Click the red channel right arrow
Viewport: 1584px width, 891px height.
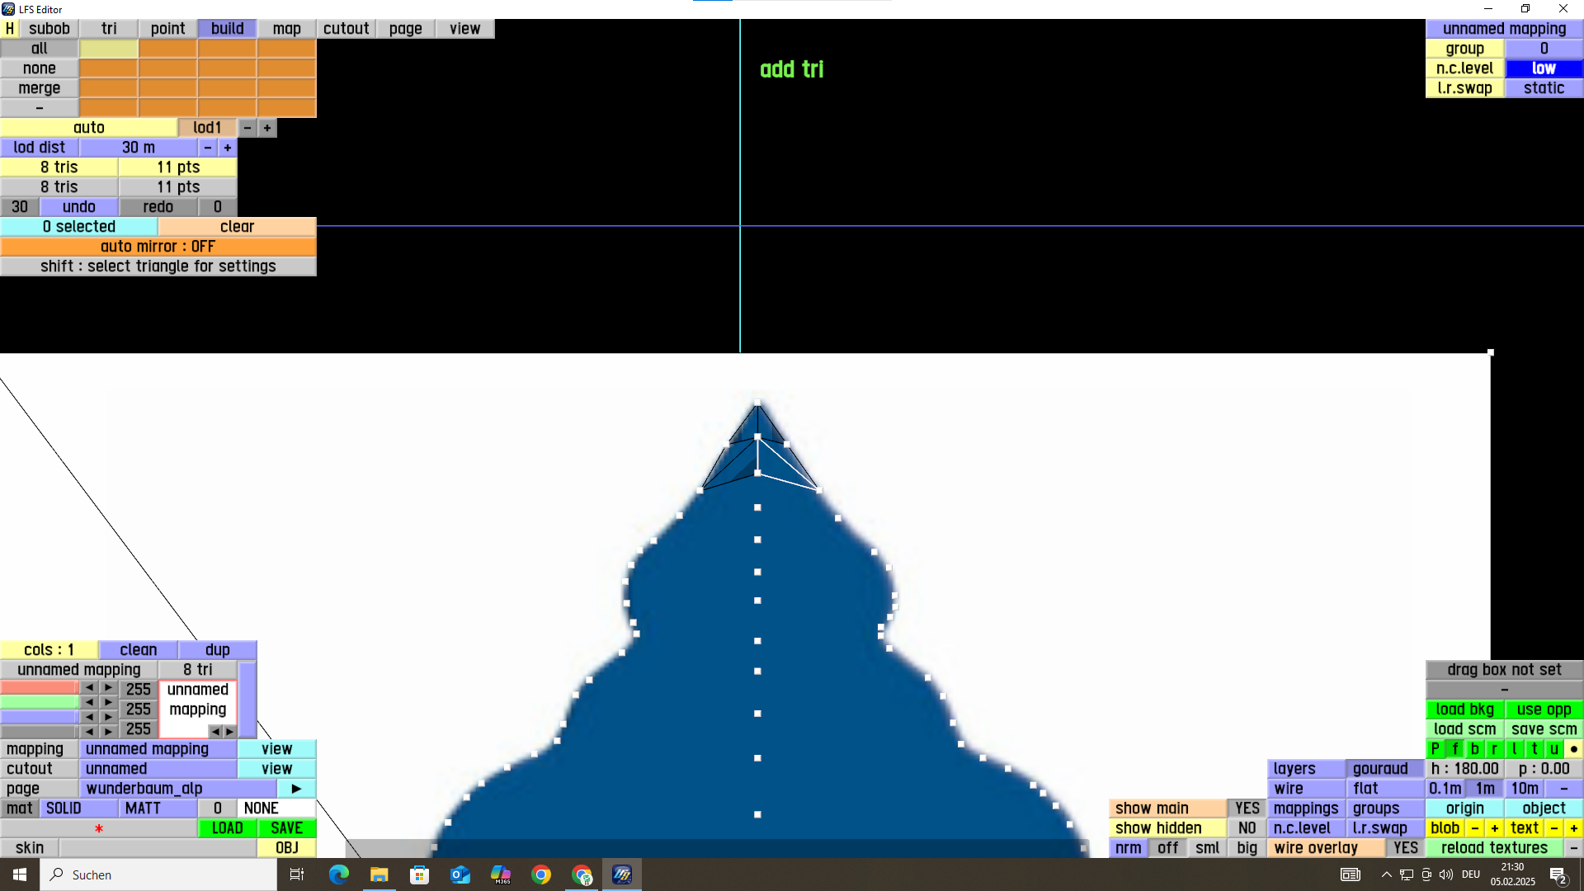[108, 688]
